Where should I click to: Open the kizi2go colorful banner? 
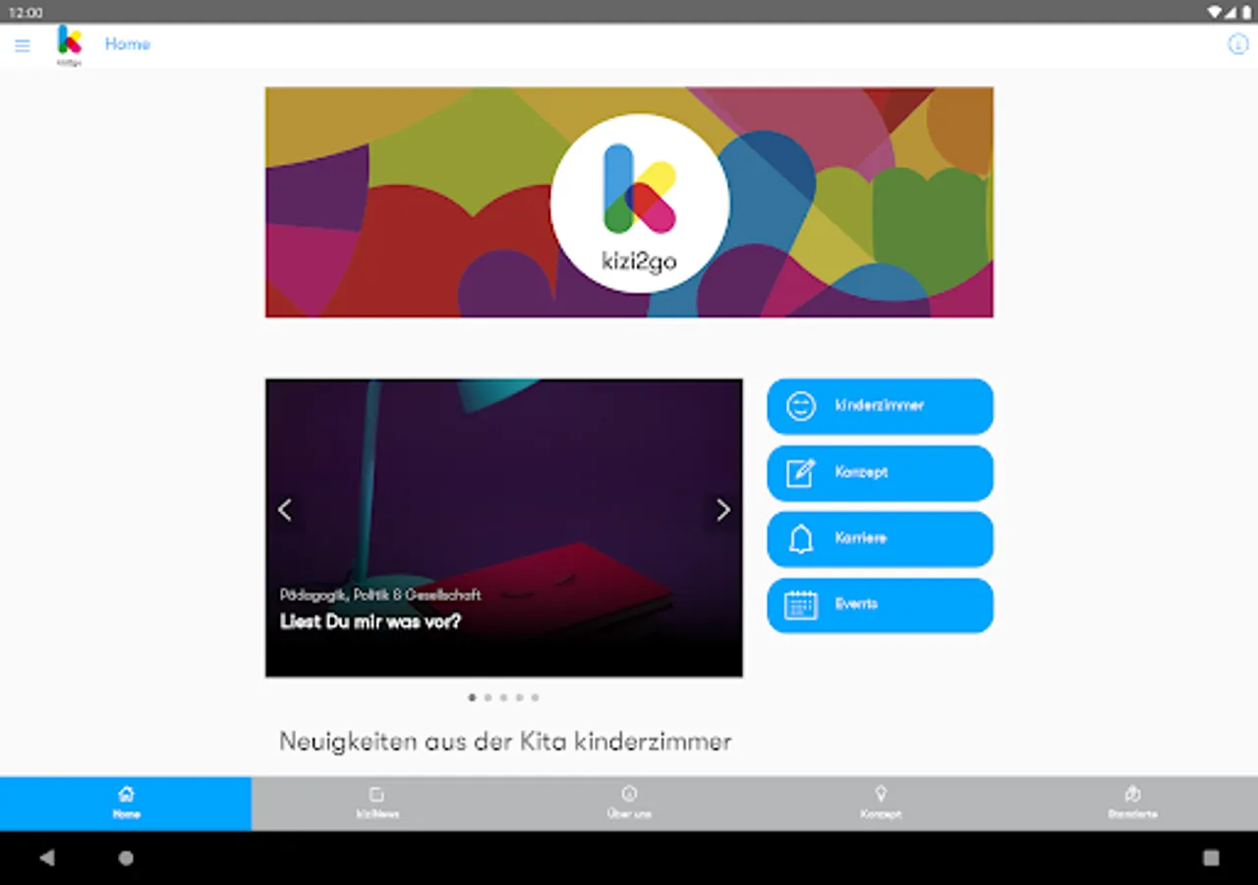[629, 203]
